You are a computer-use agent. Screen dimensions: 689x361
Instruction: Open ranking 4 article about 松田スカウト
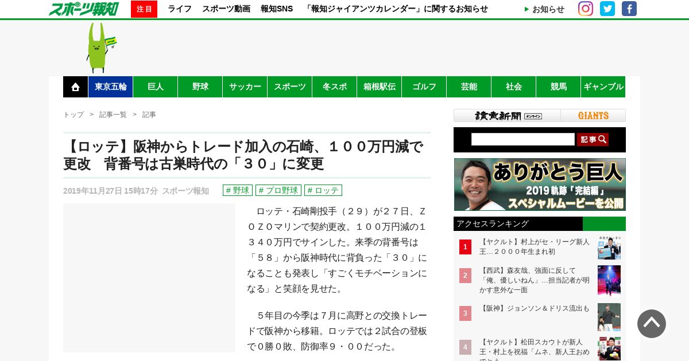point(535,349)
